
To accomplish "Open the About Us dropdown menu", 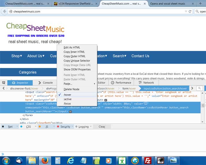I will 36,56.
